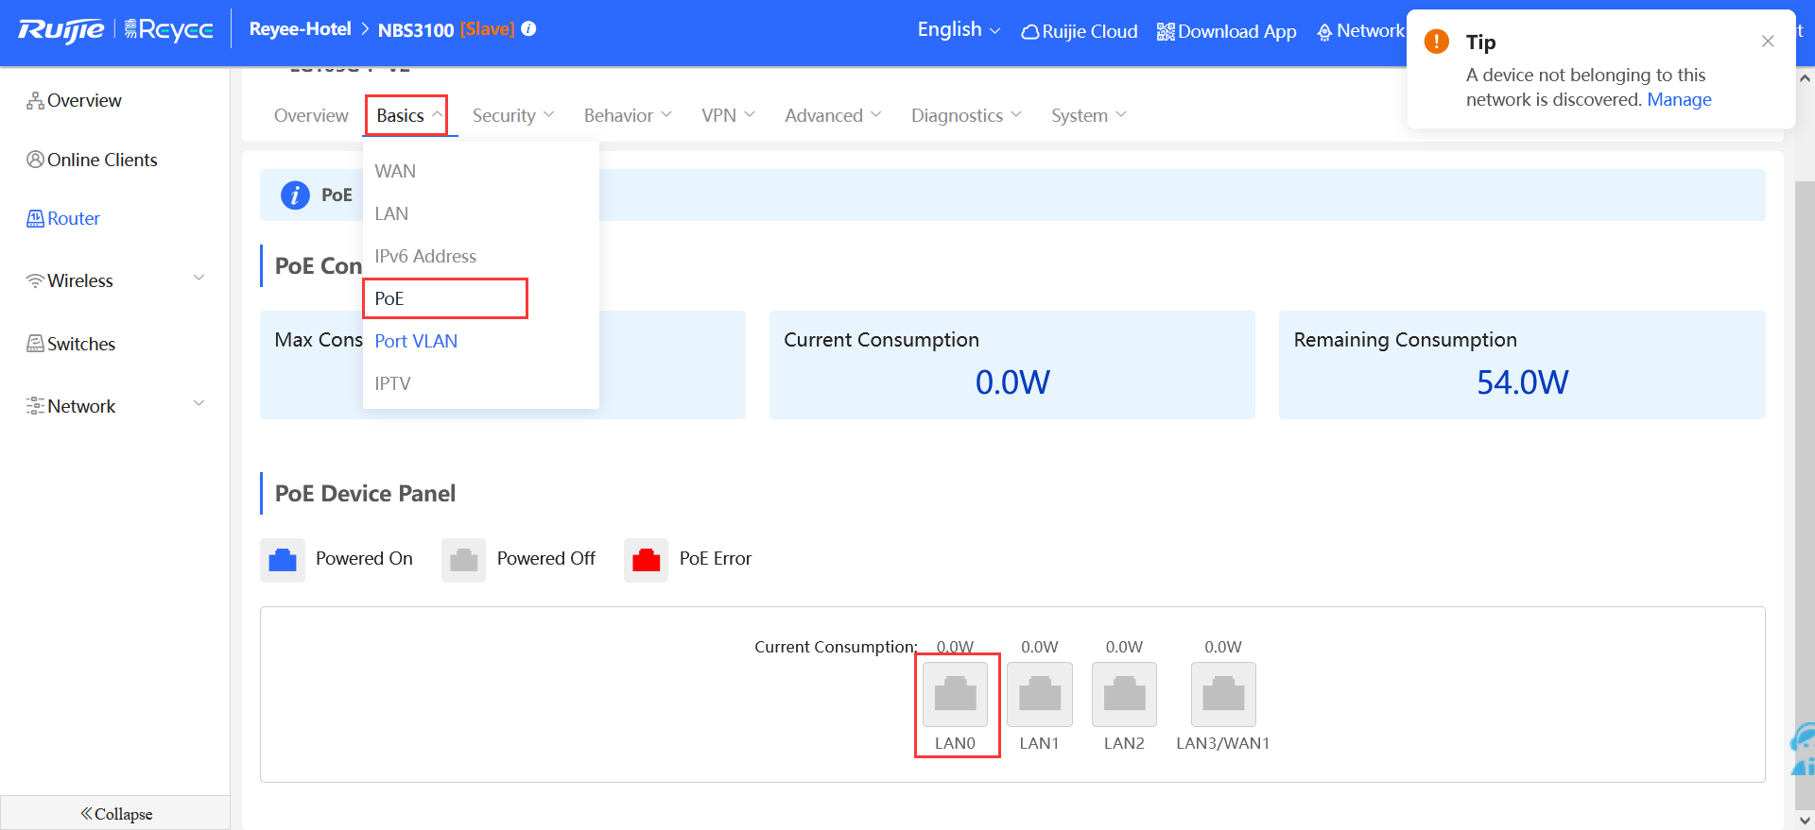Viewport: 1815px width, 830px height.
Task: Click the Network settings icon in sidebar
Action: coord(35,406)
